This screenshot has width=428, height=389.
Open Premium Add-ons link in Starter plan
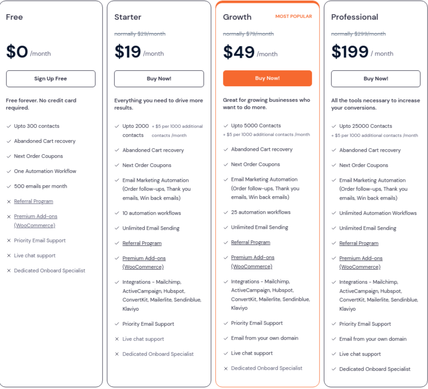[144, 263]
